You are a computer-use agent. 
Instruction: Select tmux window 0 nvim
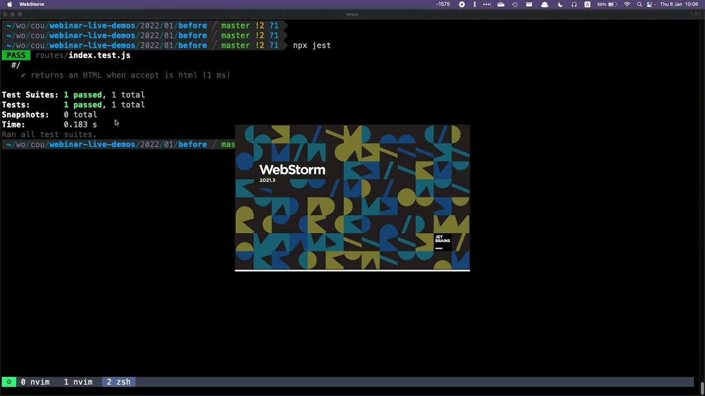point(35,382)
